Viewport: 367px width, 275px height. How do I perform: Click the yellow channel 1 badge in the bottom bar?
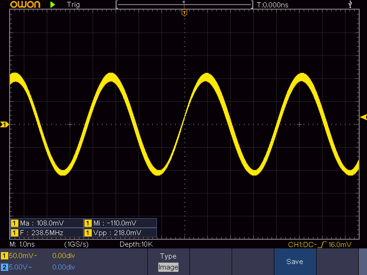click(x=4, y=256)
